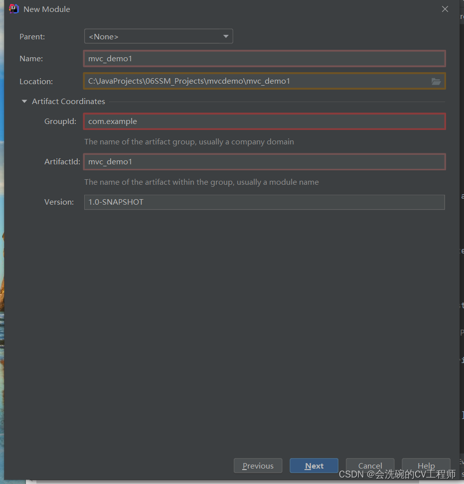464x484 pixels.
Task: Click the GroupId label
Action: pos(60,121)
